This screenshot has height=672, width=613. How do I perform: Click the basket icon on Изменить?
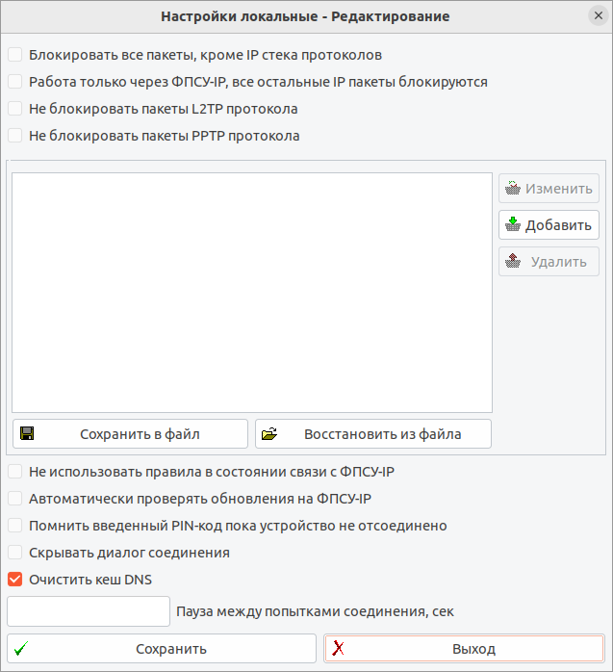pyautogui.click(x=513, y=188)
